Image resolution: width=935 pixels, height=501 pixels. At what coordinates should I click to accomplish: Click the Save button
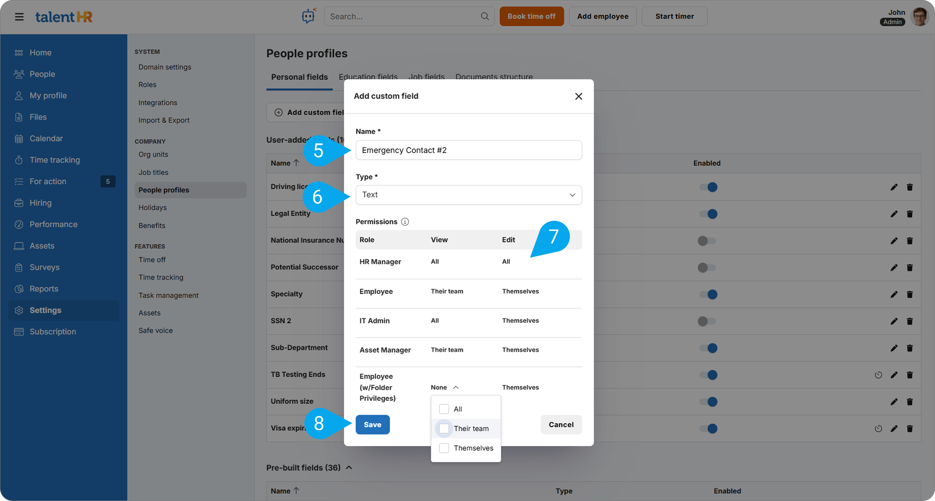[x=372, y=425]
